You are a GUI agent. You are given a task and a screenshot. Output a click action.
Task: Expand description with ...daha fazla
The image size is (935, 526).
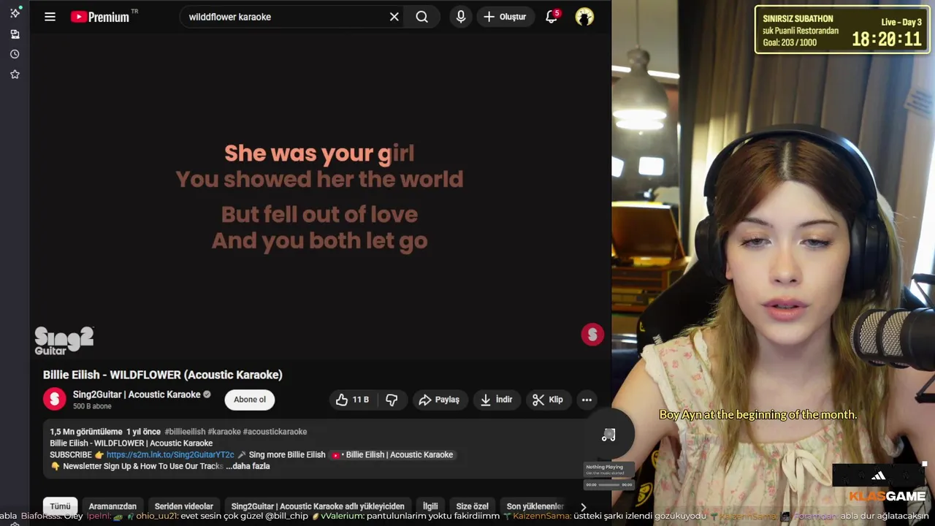coord(248,466)
